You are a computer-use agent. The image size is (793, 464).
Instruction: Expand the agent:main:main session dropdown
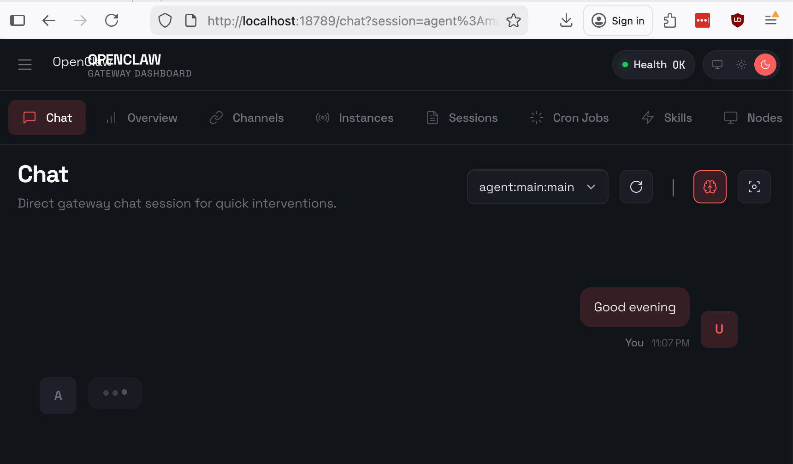coord(537,187)
